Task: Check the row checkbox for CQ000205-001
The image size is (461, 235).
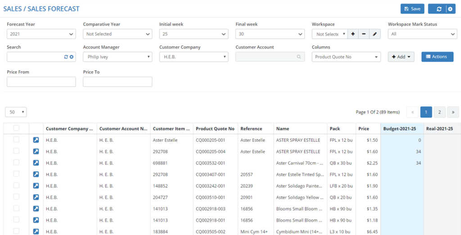Action: [x=17, y=140]
